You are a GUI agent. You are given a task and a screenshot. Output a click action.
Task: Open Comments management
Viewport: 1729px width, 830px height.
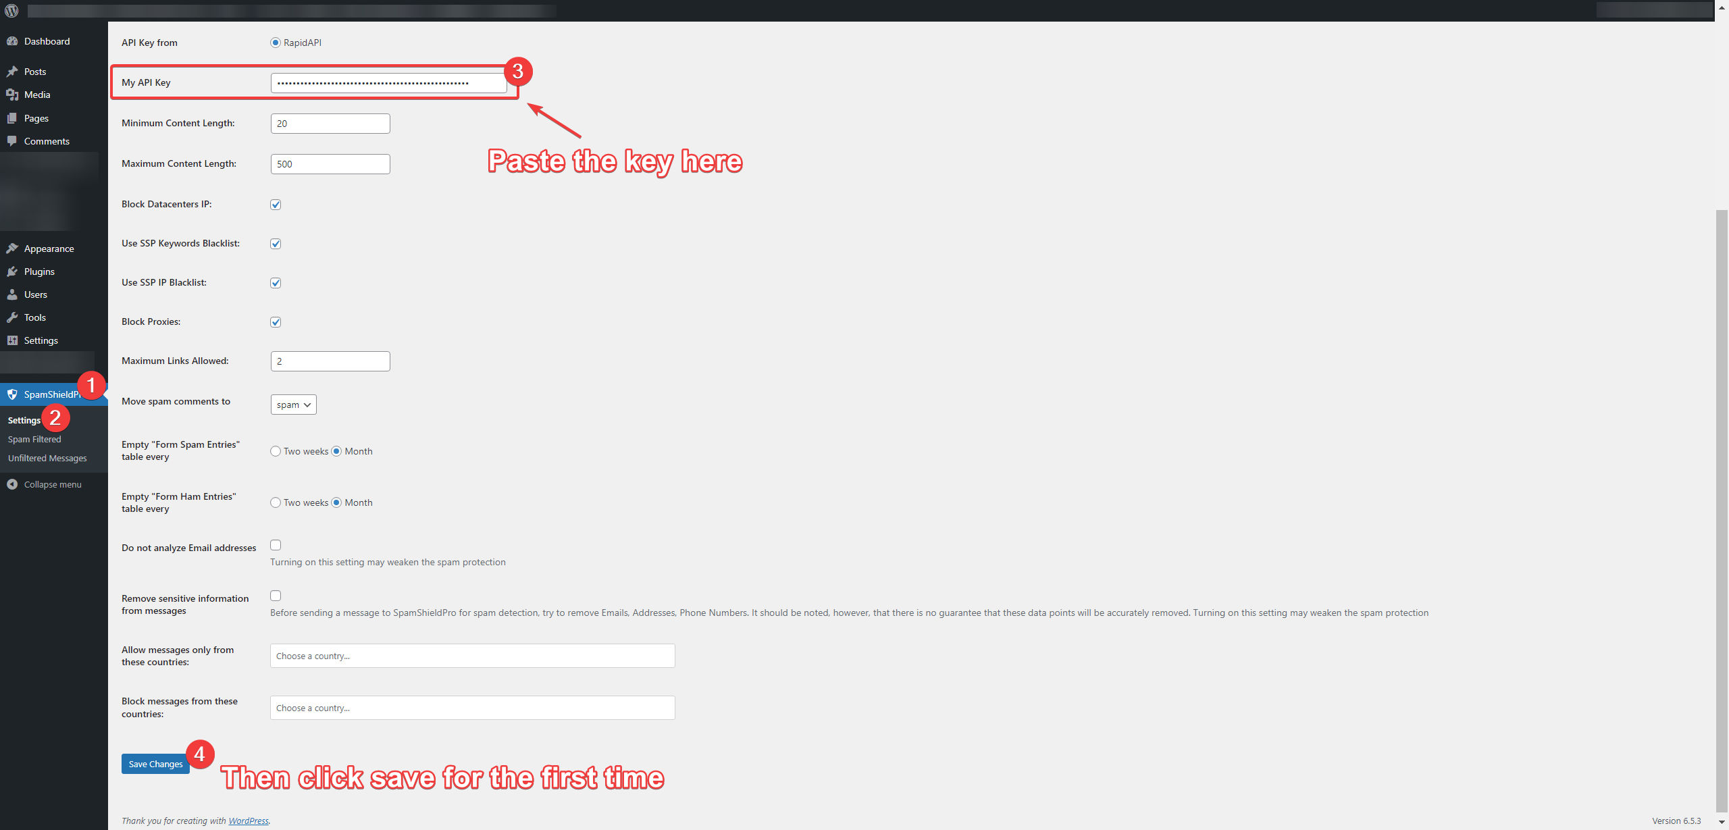(47, 140)
